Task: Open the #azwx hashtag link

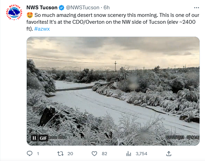Action: [42, 29]
